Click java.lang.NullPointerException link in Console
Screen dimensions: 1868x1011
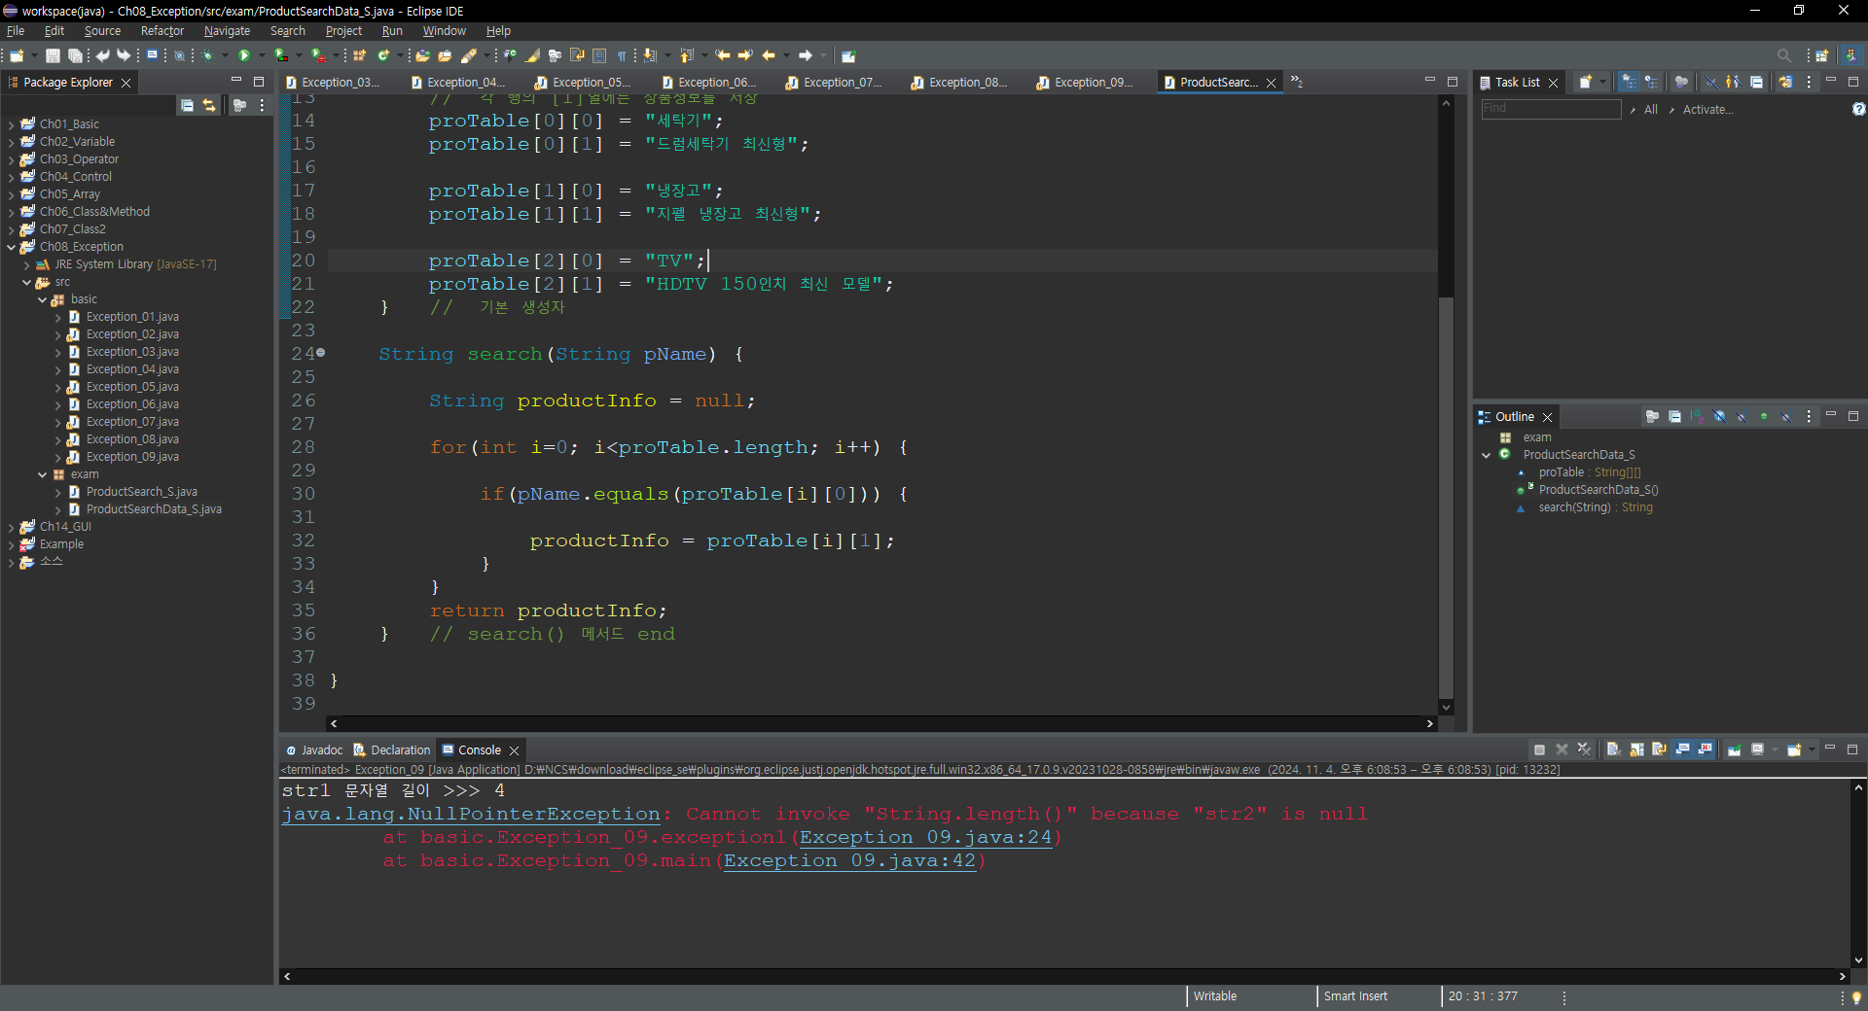pos(471,814)
